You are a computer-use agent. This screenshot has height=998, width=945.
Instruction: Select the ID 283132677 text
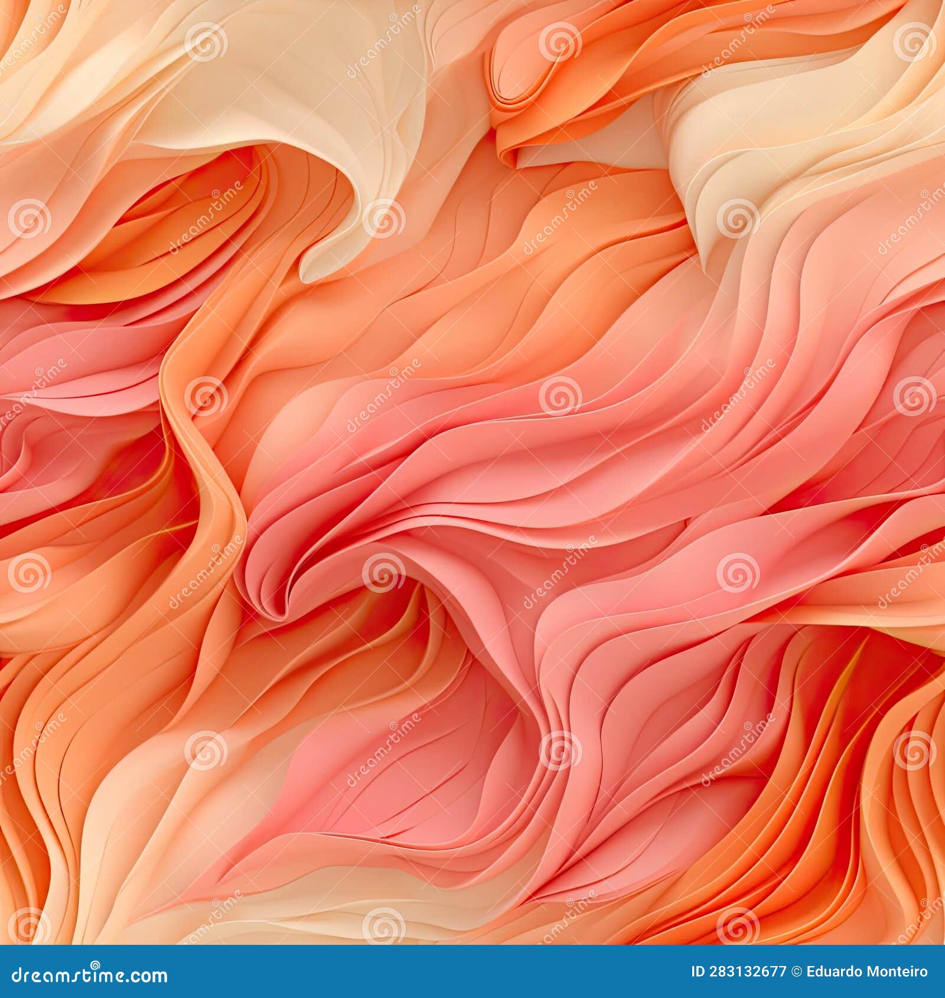pos(737,971)
